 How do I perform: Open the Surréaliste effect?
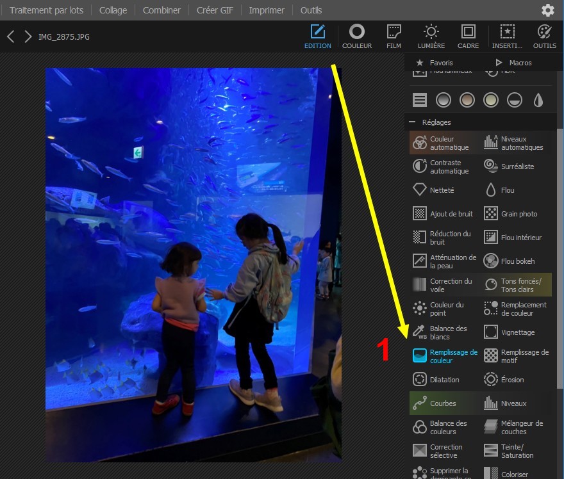click(x=515, y=166)
